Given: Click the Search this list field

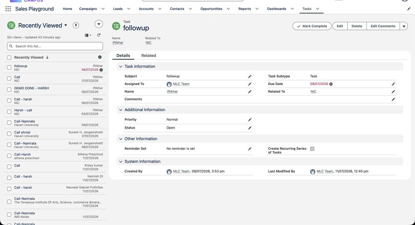Looking at the screenshot, I should 55,46.
